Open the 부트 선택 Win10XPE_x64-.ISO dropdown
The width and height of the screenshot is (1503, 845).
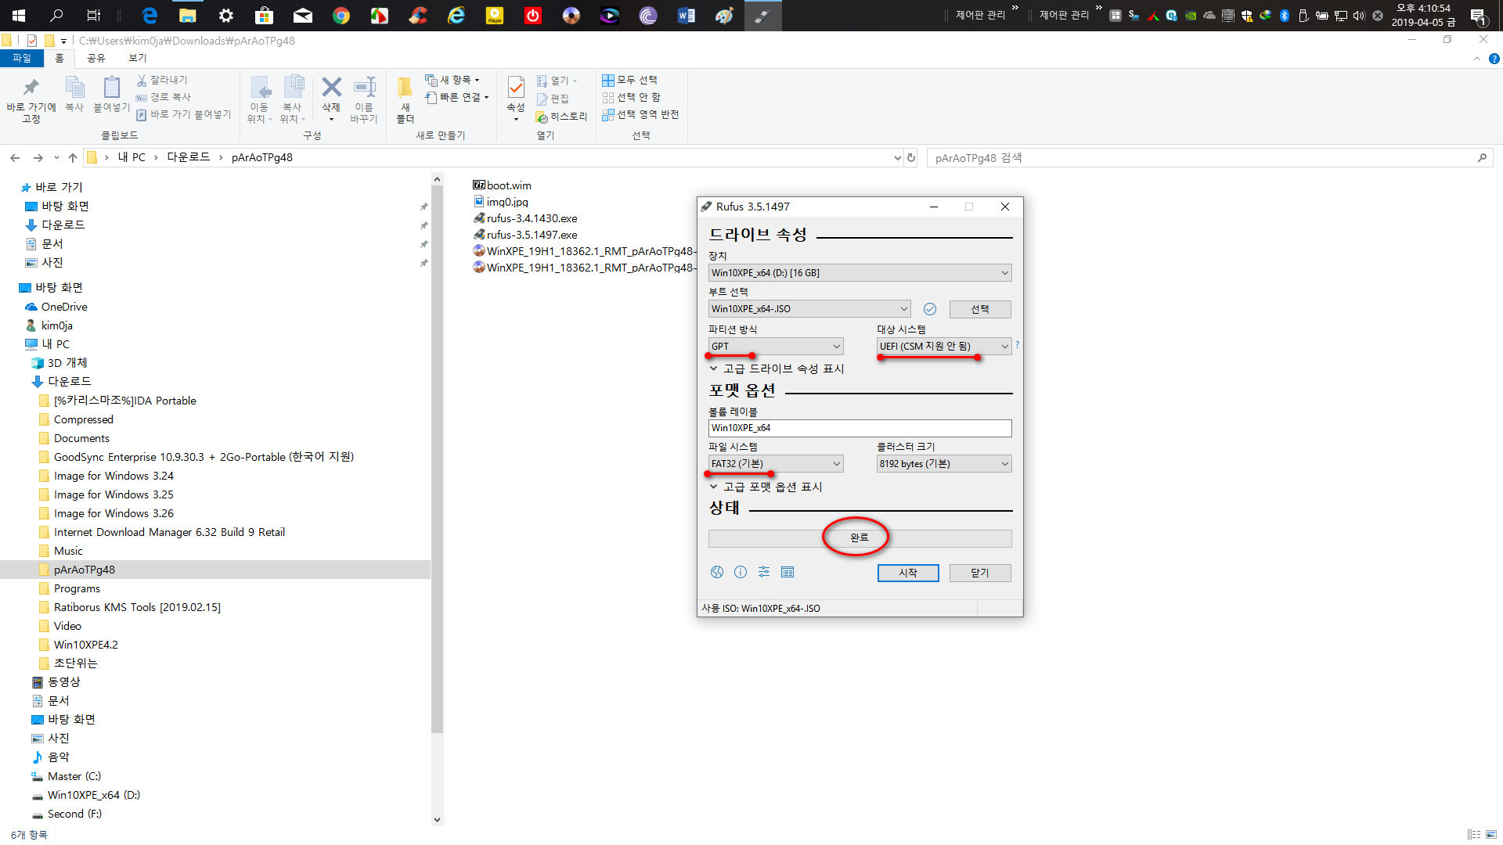(809, 309)
